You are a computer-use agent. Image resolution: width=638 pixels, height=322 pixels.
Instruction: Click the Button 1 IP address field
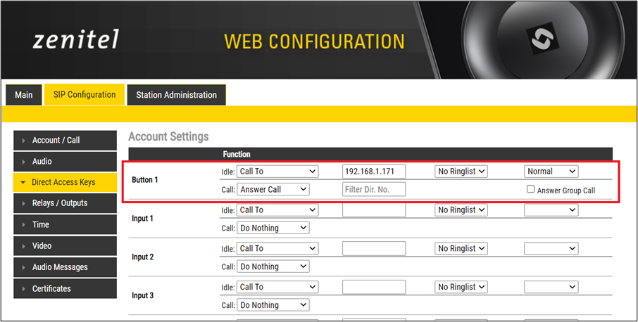tap(374, 172)
